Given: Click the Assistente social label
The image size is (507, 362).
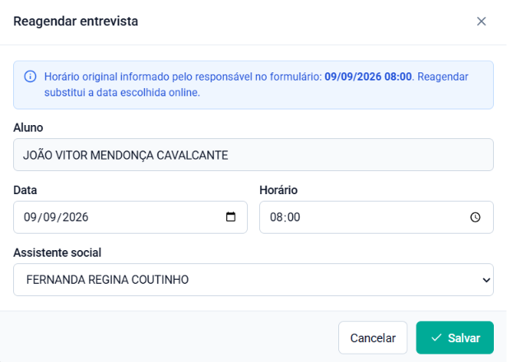Looking at the screenshot, I should (58, 253).
